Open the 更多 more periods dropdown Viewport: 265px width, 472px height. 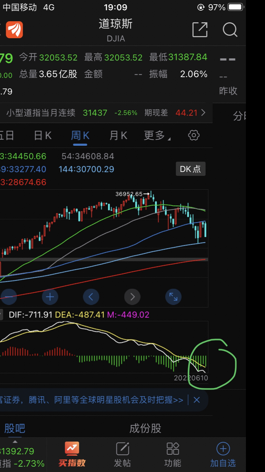coord(157,136)
